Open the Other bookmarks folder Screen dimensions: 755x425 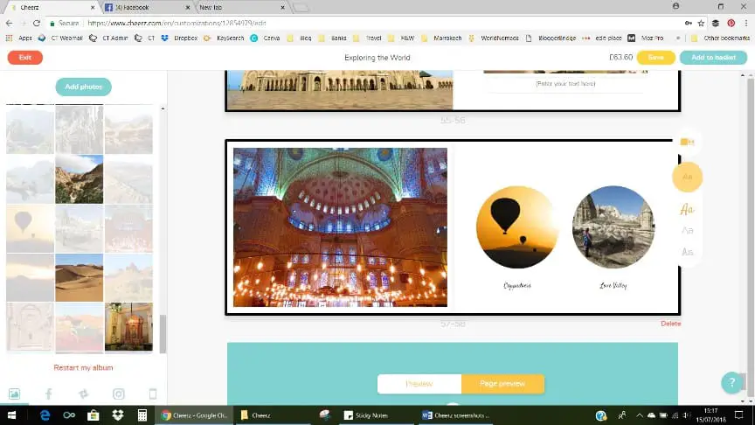point(720,38)
